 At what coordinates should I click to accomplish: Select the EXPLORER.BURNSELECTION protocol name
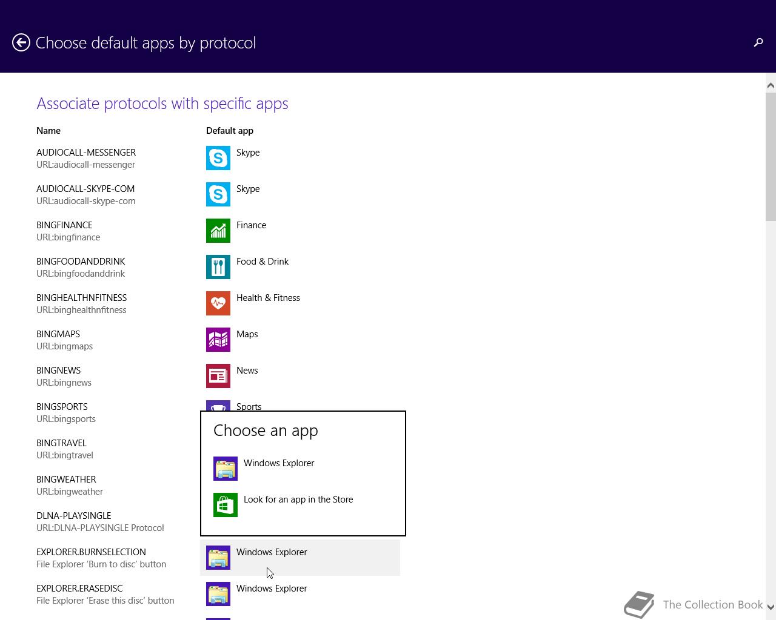click(91, 552)
